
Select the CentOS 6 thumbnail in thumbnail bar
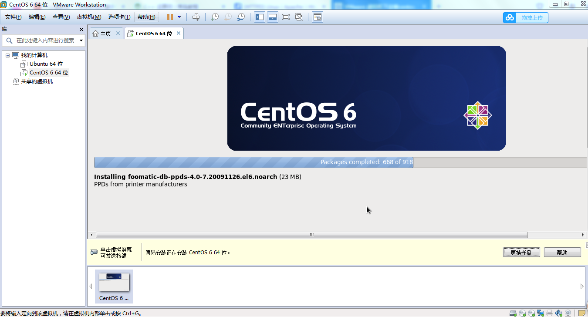[x=114, y=287]
